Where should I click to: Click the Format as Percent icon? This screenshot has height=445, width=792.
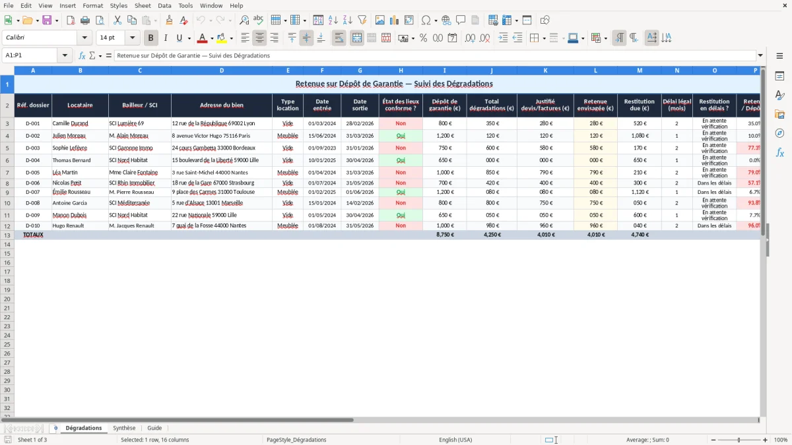pyautogui.click(x=423, y=38)
